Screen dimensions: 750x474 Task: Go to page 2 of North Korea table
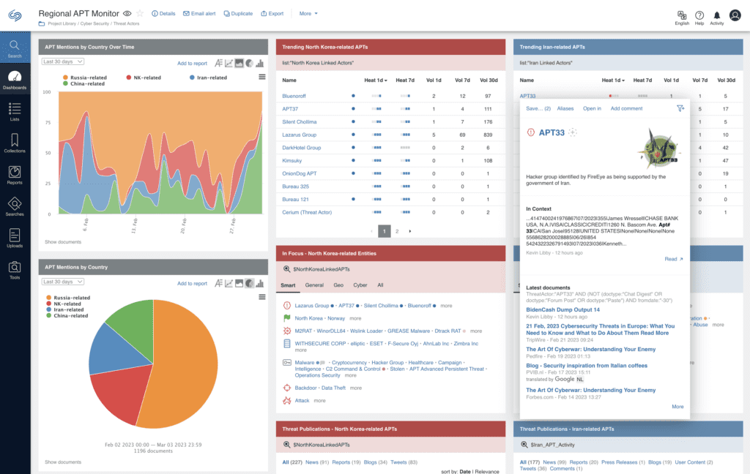click(397, 231)
